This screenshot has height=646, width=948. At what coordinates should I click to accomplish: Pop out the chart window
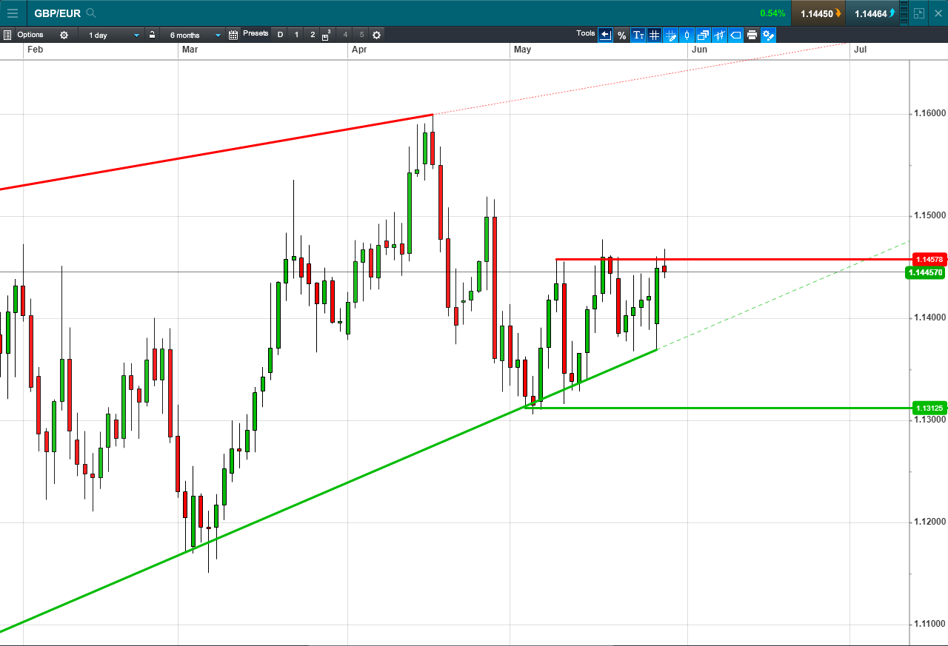pyautogui.click(x=919, y=13)
